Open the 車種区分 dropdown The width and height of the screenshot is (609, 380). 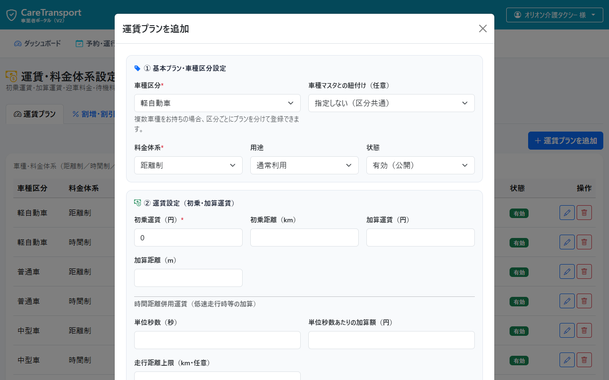tap(217, 103)
